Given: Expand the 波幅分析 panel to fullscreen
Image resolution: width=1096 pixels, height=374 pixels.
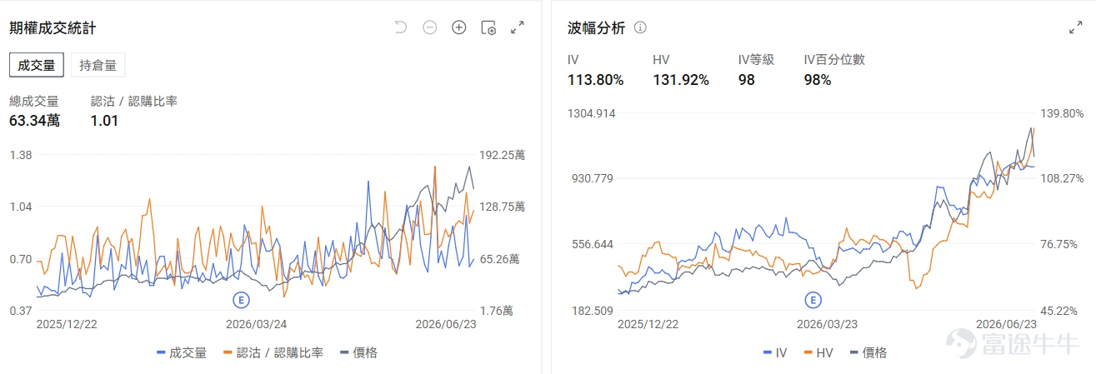Looking at the screenshot, I should coord(1076,27).
